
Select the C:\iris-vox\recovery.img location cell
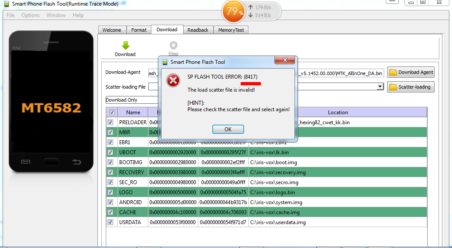point(338,172)
